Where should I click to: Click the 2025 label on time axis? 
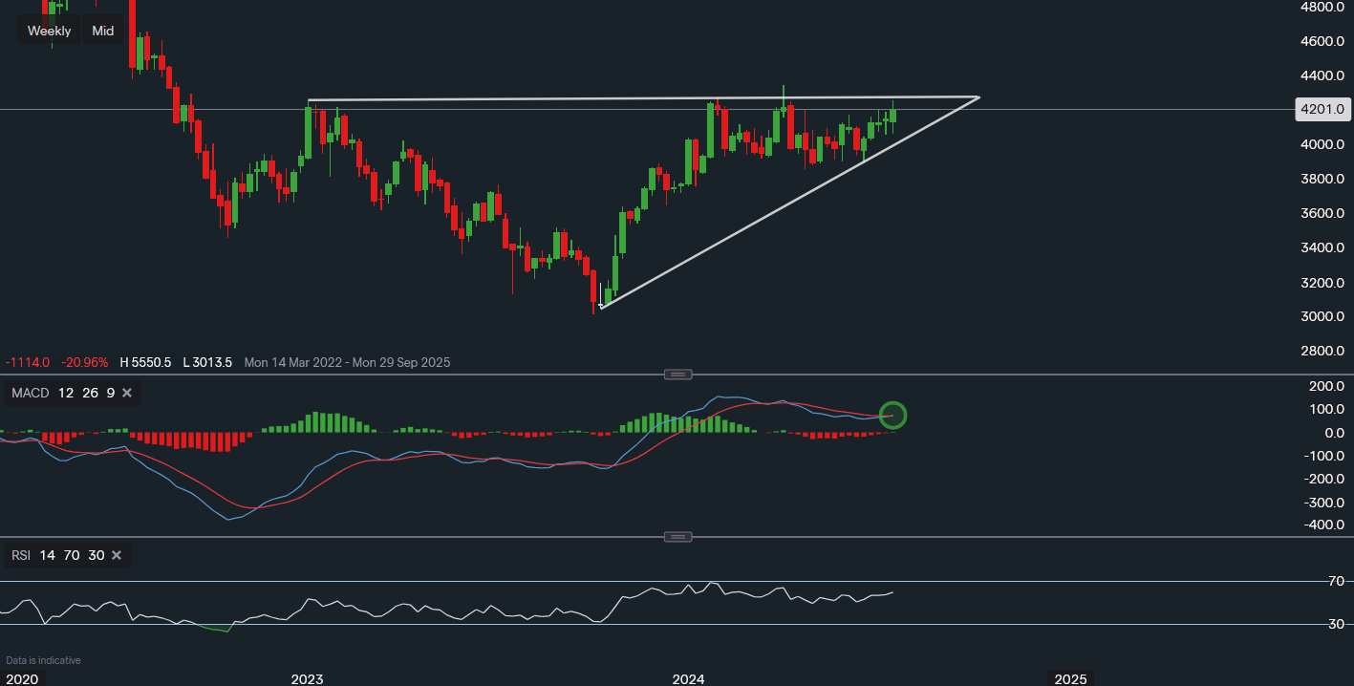coord(1070,679)
